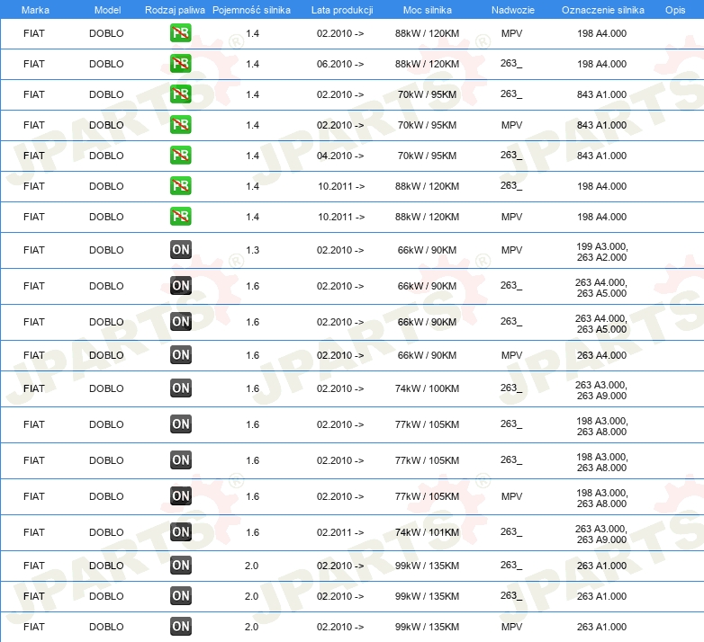Click the Rodzaj paliwa column header
Screen dimensions: 704x642
pos(175,10)
